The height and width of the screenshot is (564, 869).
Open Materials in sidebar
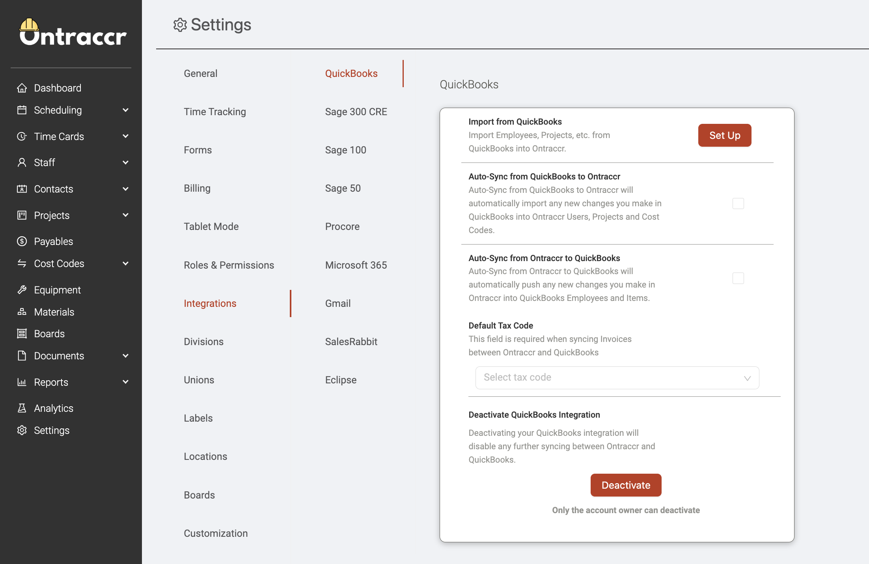(x=54, y=312)
